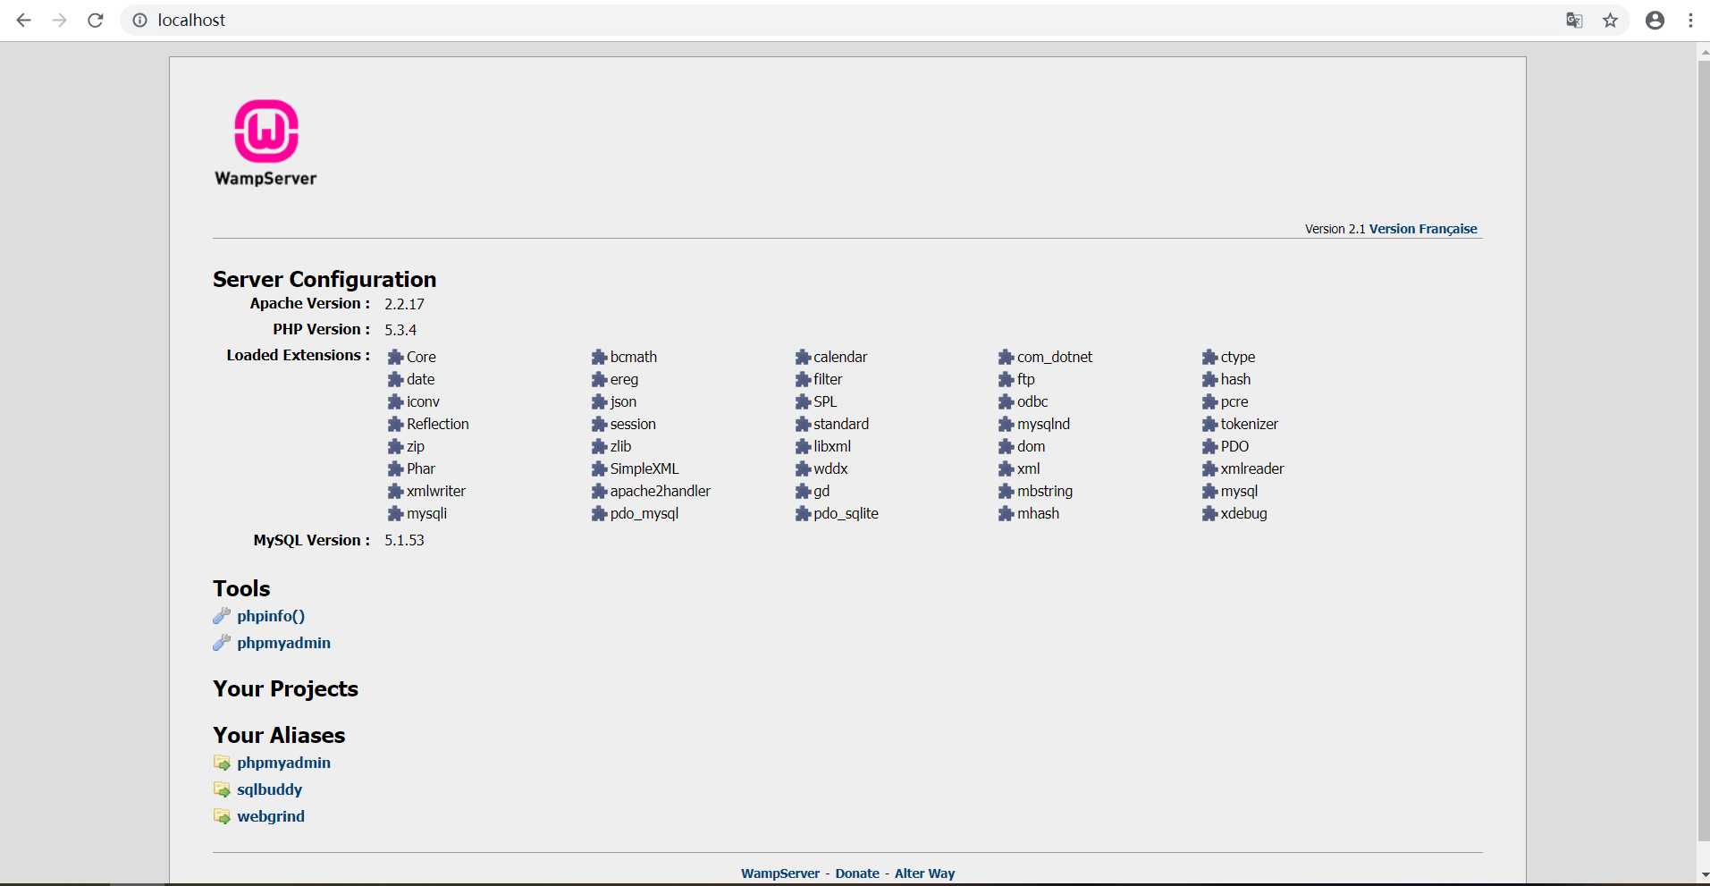This screenshot has height=886, width=1710.
Task: Click the MySQL version value 5.1.53
Action: (x=404, y=540)
